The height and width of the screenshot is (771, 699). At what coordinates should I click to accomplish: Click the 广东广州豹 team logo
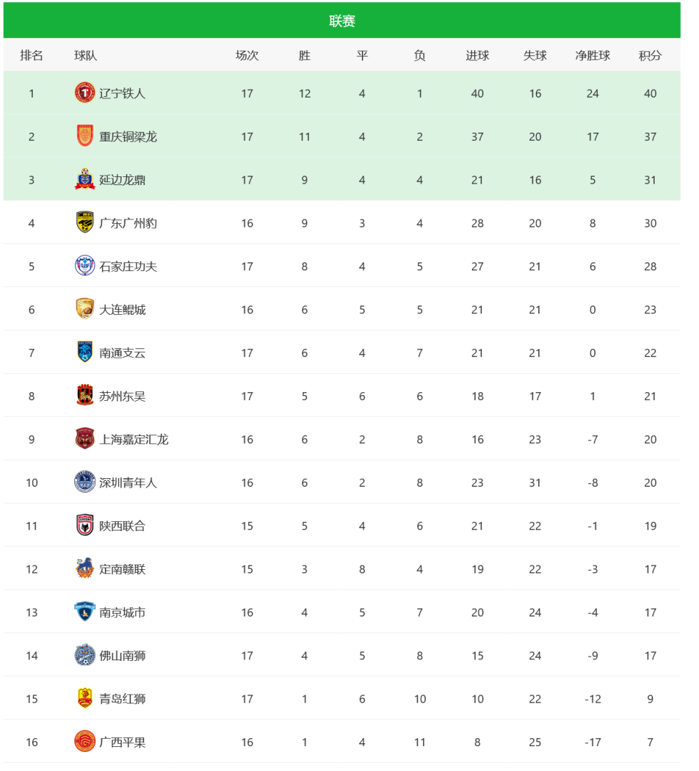point(84,223)
